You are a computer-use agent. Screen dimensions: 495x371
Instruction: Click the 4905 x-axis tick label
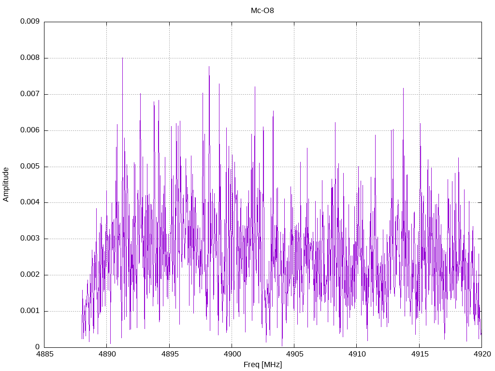[294, 354]
